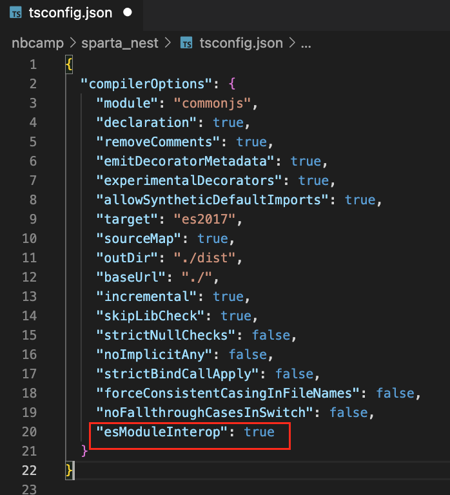The width and height of the screenshot is (450, 495).
Task: Click the "noFallthroughCasesInSwitch" key
Action: pos(204,412)
